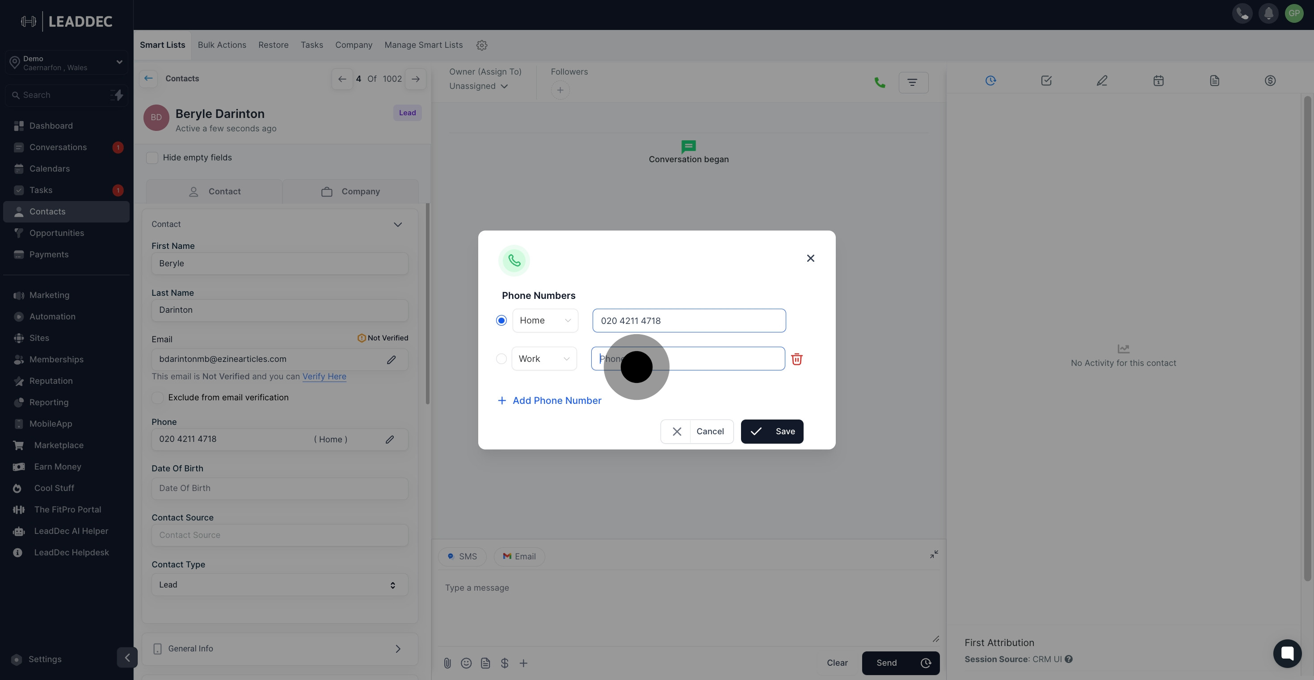Open Notes pencil panel icon
The height and width of the screenshot is (680, 1314).
point(1102,80)
